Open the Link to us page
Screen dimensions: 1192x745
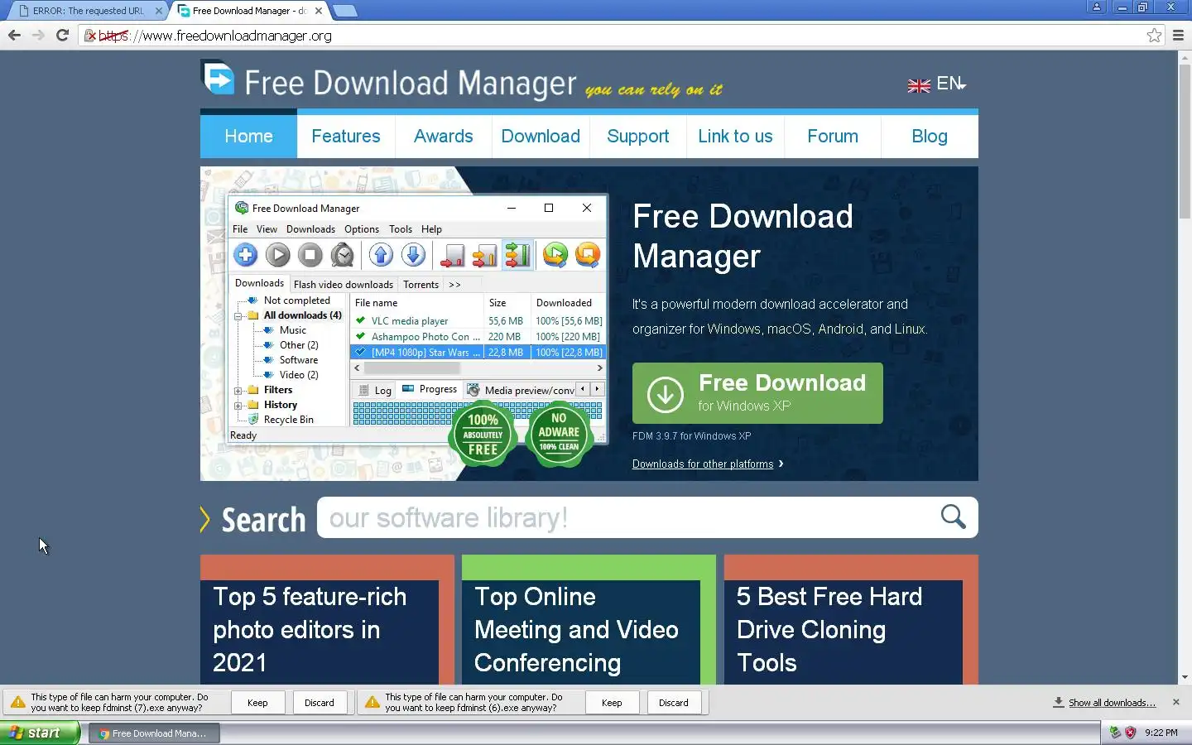pyautogui.click(x=735, y=137)
